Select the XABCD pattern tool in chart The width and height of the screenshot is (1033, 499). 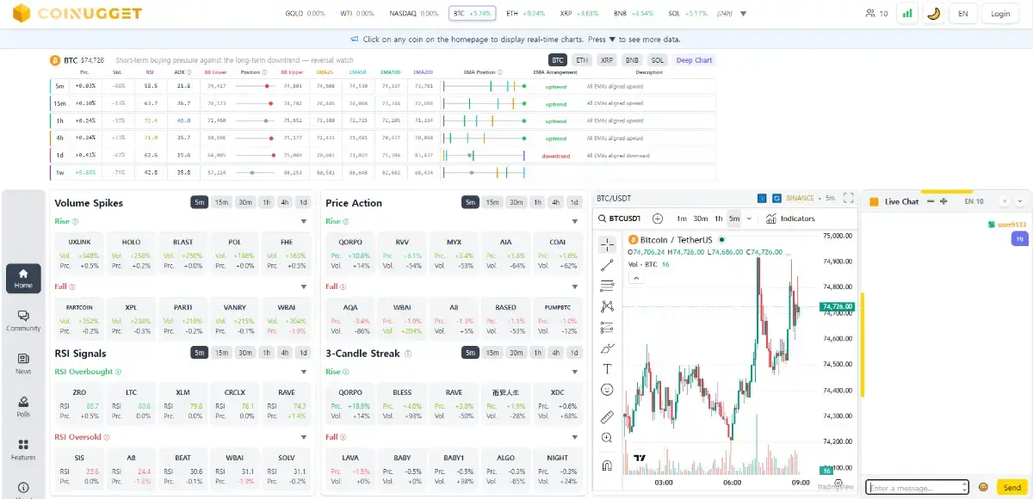pos(607,306)
